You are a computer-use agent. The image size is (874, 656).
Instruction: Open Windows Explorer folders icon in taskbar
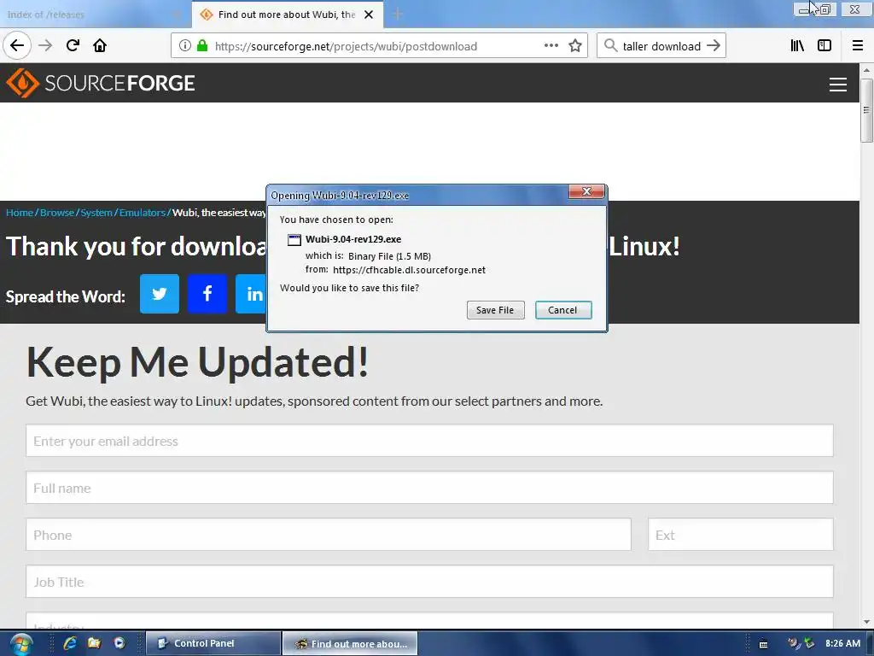click(x=94, y=643)
